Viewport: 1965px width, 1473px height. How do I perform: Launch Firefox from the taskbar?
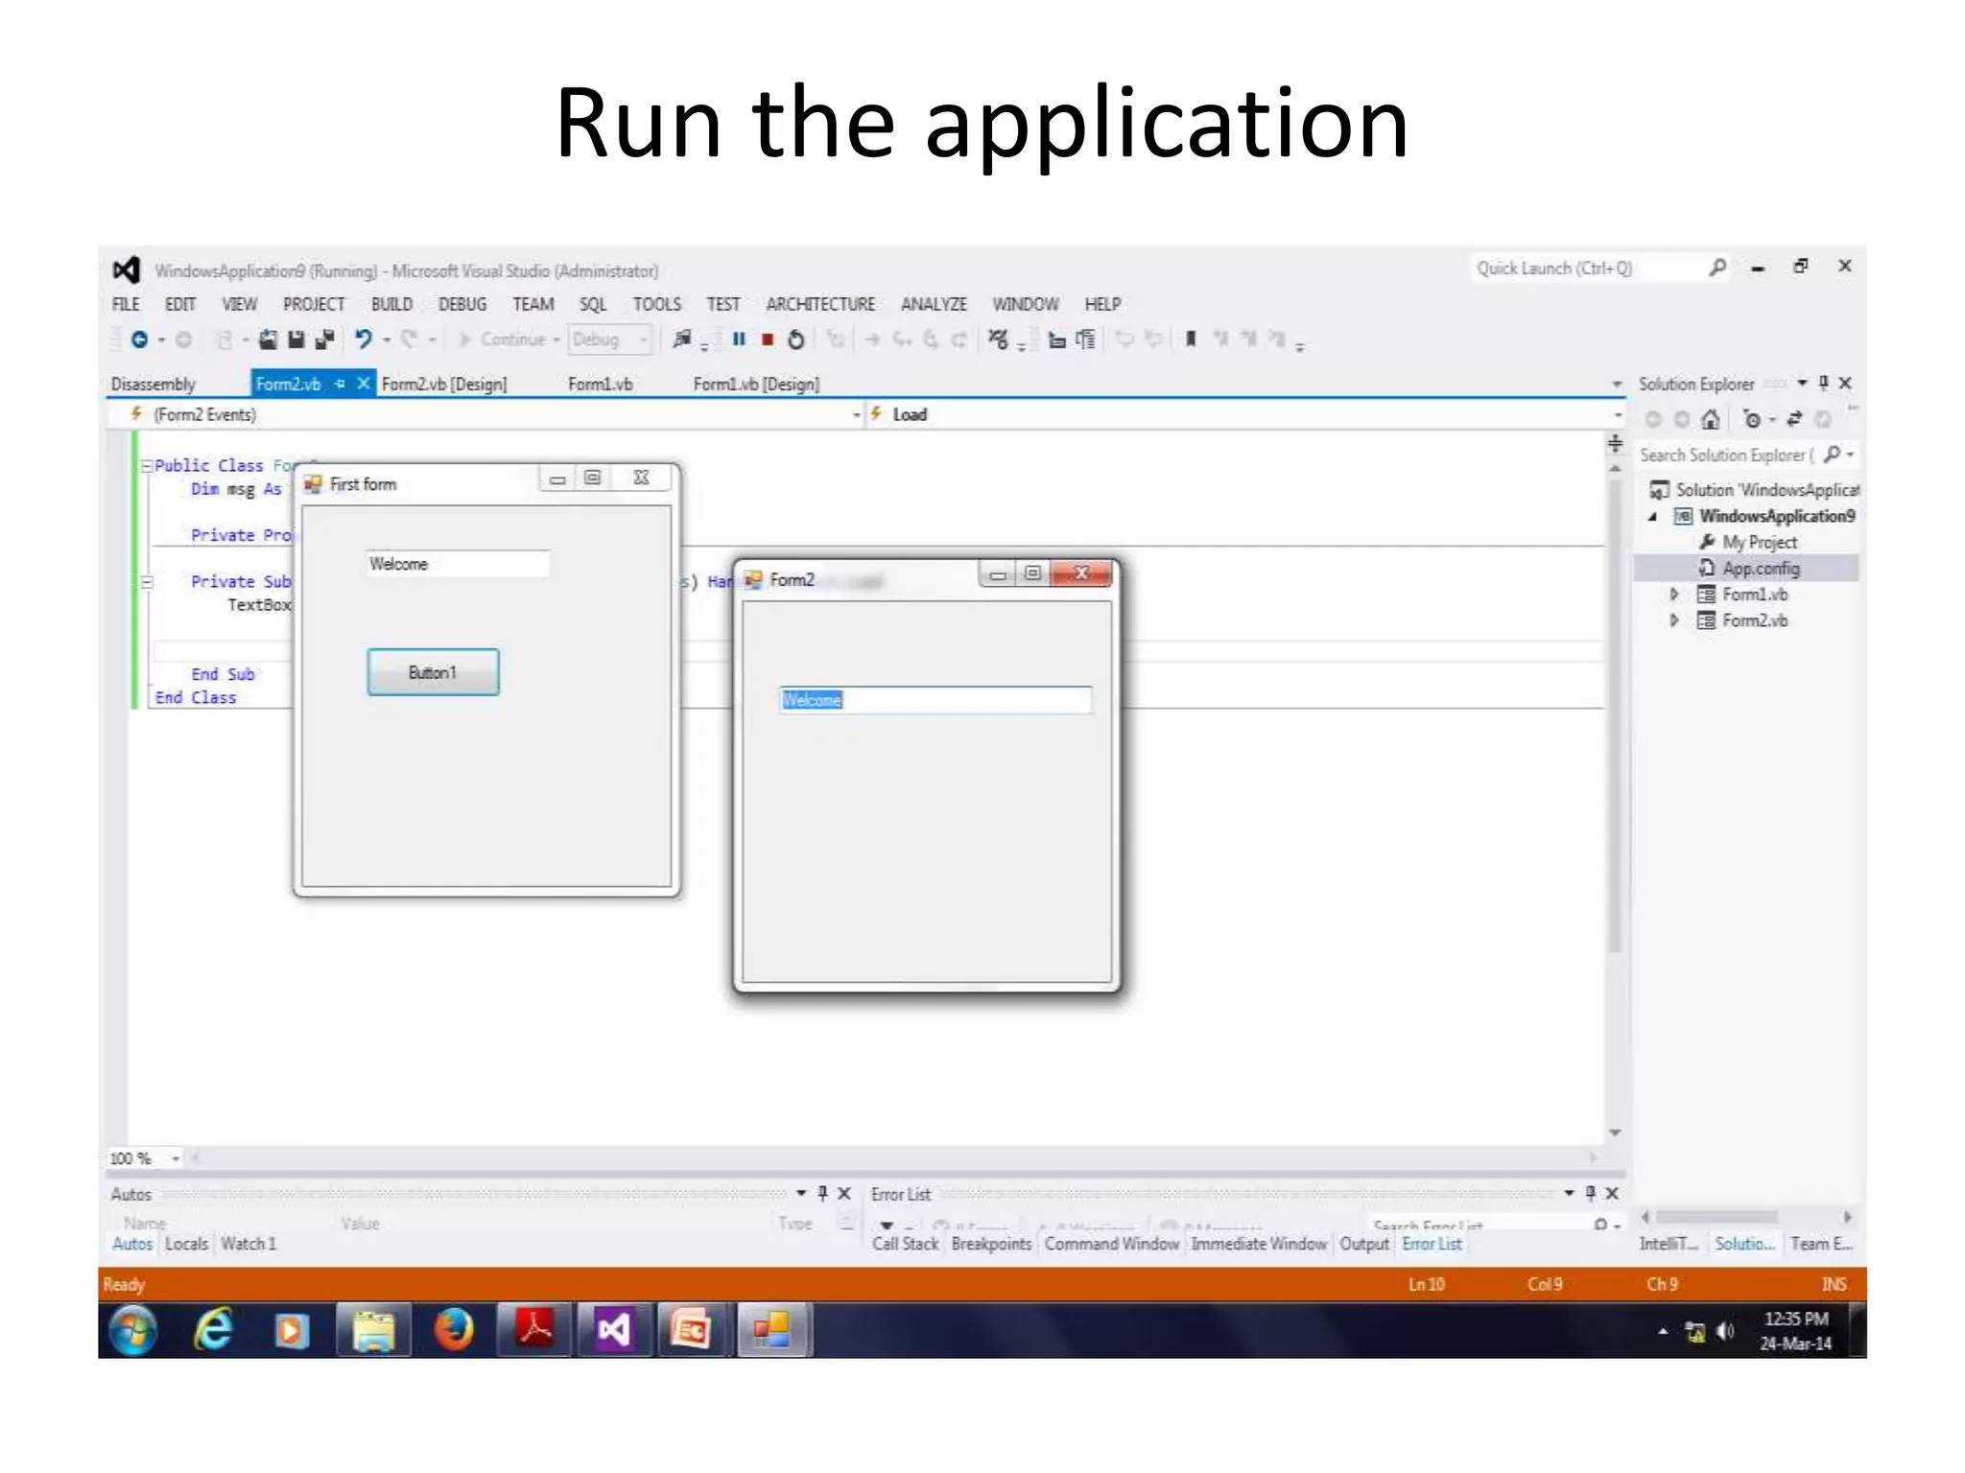(x=454, y=1330)
